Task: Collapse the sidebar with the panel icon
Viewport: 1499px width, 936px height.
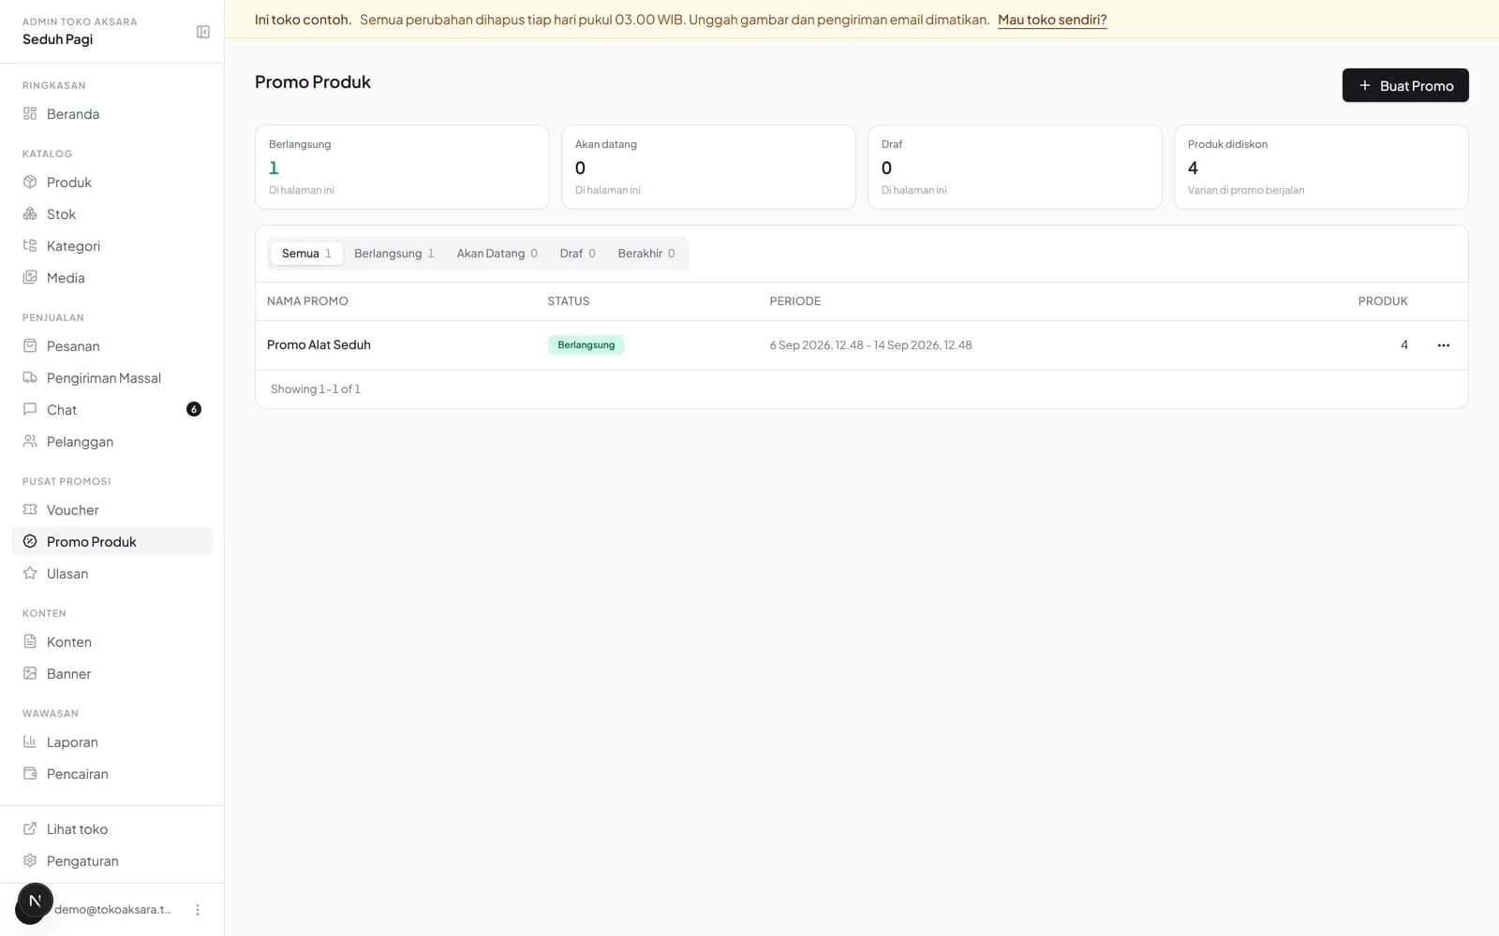Action: (203, 32)
